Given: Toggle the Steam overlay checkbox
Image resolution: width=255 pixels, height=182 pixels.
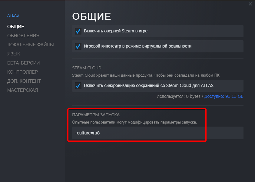Looking at the screenshot, I should point(78,31).
